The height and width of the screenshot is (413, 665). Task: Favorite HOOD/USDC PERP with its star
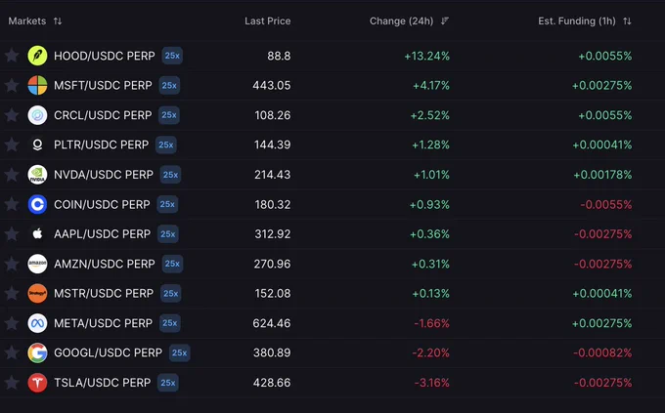point(12,55)
